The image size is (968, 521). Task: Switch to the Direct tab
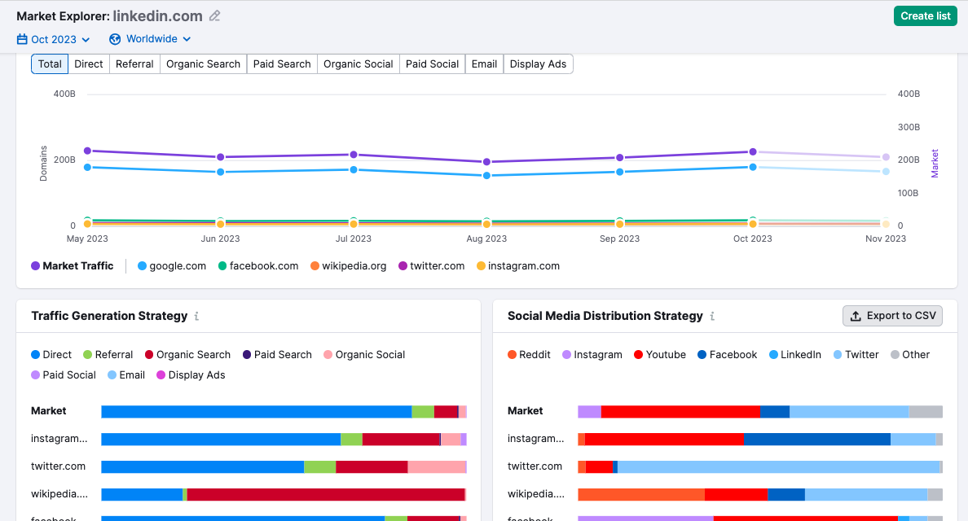89,64
